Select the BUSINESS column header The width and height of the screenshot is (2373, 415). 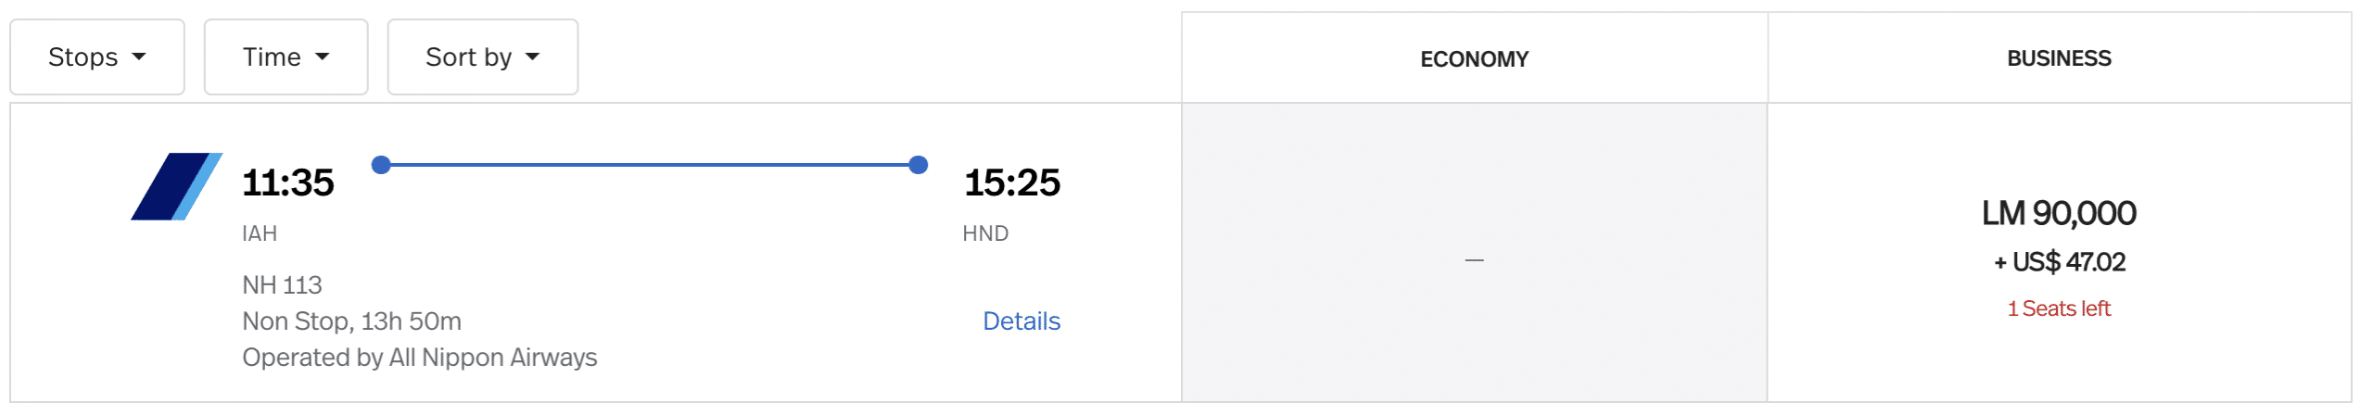pos(2059,58)
